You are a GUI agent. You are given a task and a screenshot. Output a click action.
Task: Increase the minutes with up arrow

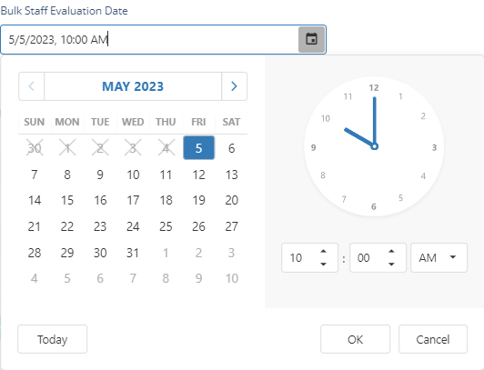(391, 251)
